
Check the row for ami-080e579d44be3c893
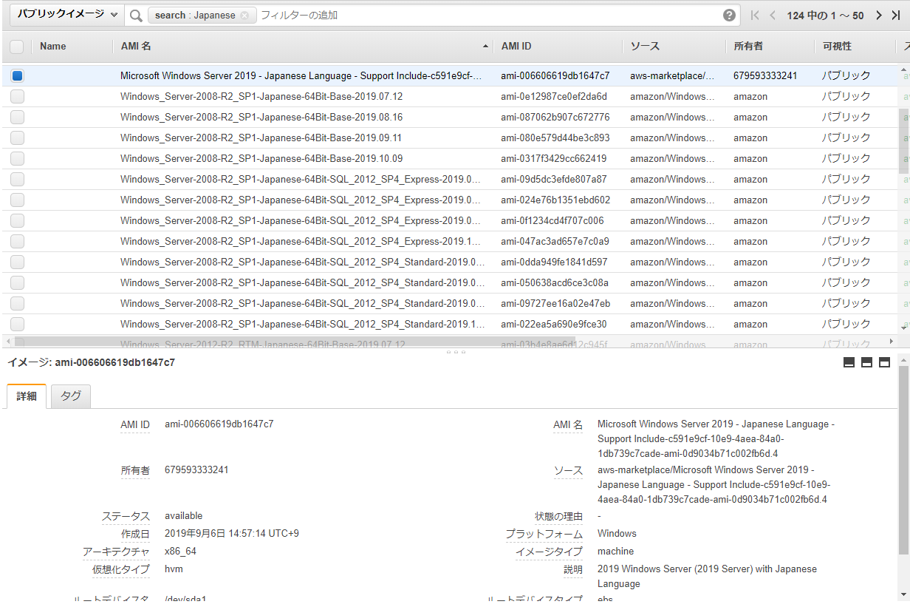(17, 138)
